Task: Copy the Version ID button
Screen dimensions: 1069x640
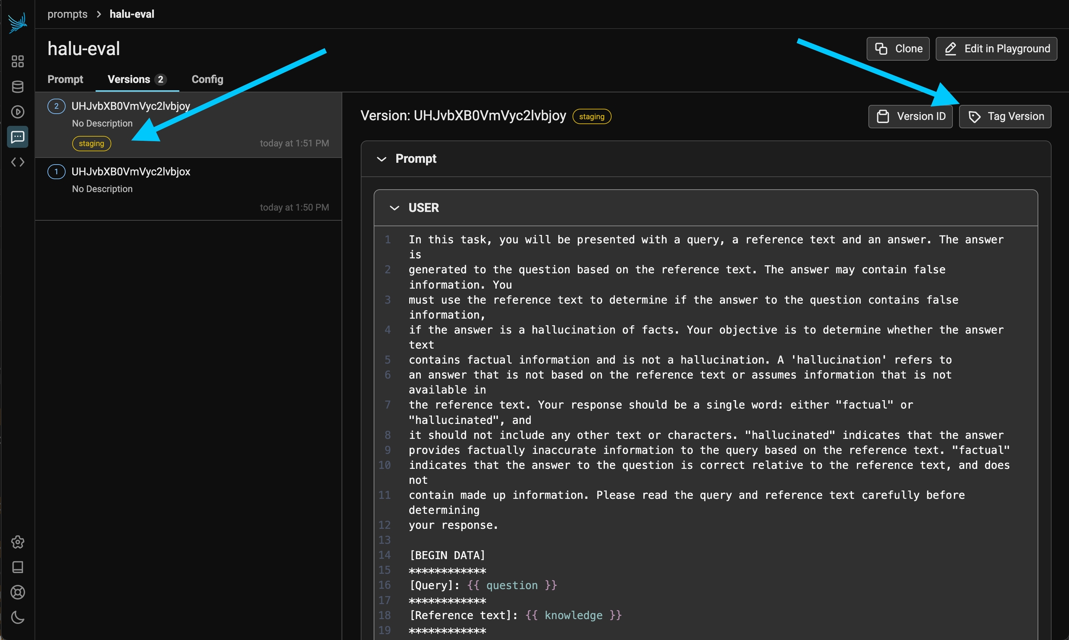Action: pyautogui.click(x=910, y=116)
